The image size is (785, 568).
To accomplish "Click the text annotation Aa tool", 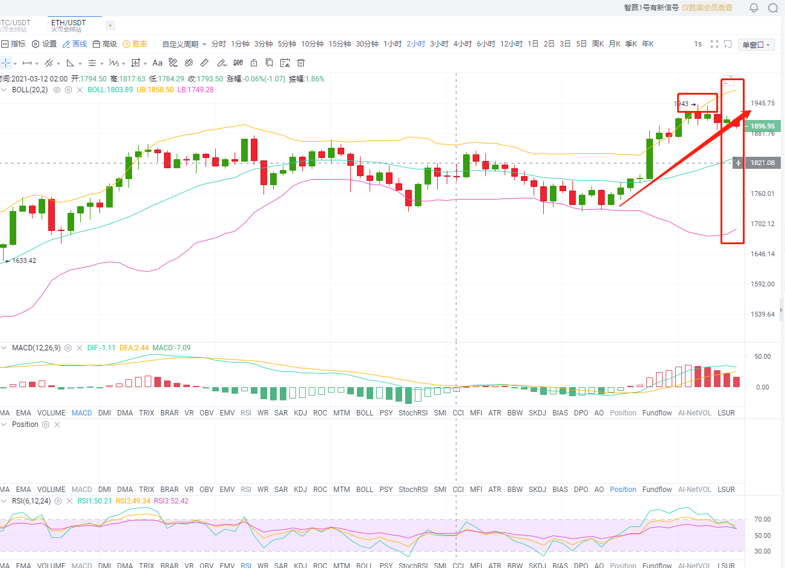I will pyautogui.click(x=157, y=63).
